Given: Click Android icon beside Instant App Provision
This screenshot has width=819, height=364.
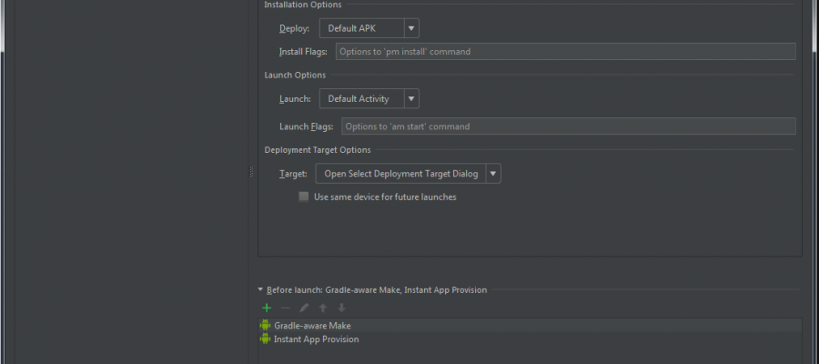Looking at the screenshot, I should coord(265,339).
